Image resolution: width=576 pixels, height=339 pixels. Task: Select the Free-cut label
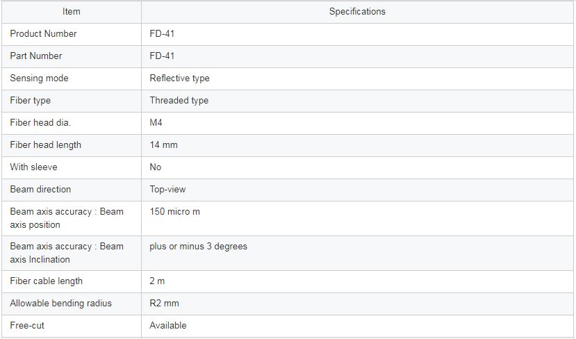[27, 325]
